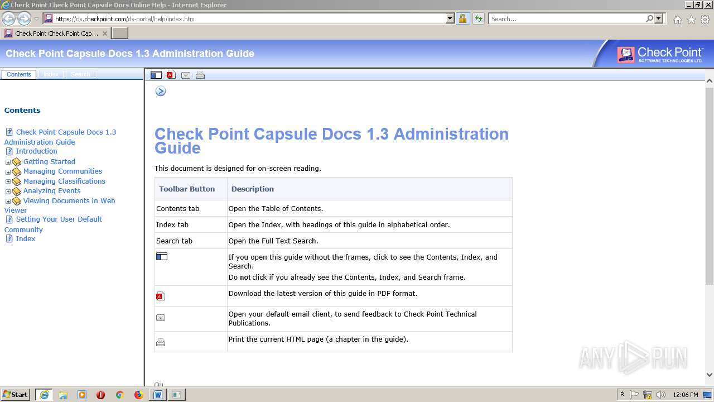Open the Analyzing Events link

(x=52, y=191)
